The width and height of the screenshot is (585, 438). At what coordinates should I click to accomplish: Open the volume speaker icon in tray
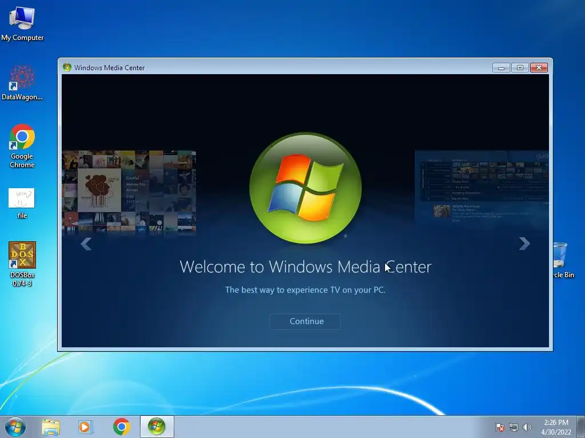[527, 427]
